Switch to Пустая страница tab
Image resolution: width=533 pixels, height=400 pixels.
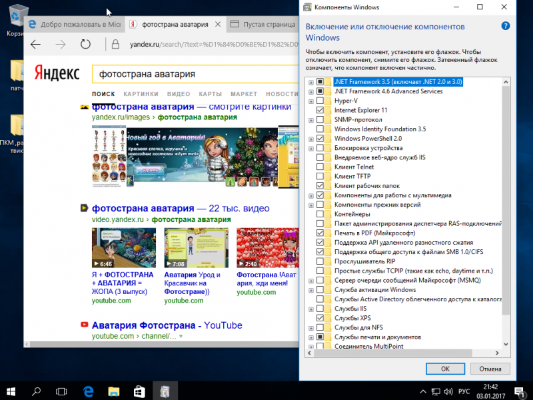point(263,24)
